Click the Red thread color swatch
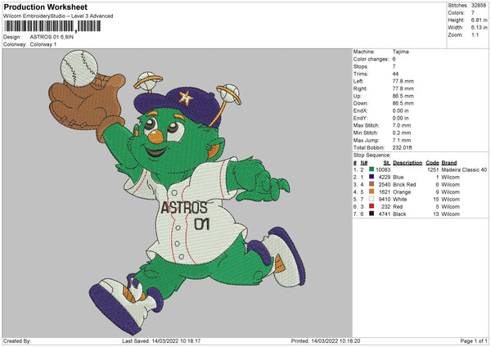 [372, 206]
